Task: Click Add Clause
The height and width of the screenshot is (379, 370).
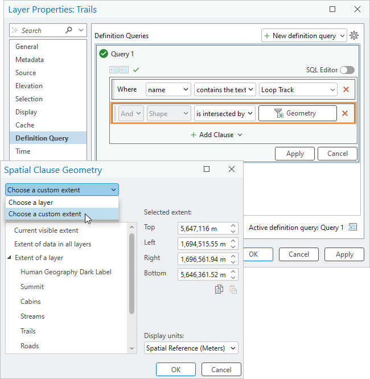Action: [x=216, y=135]
